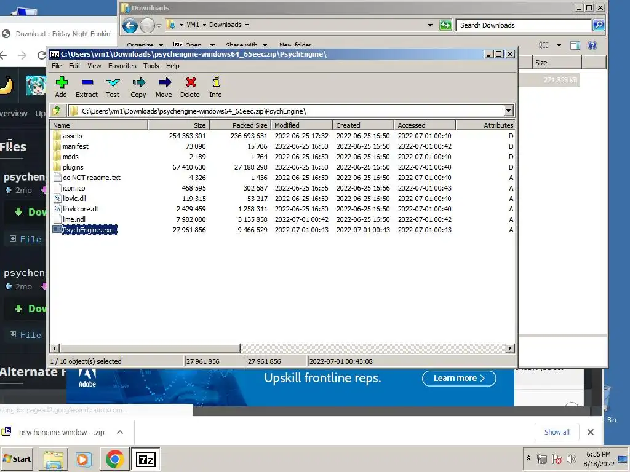
Task: Open Explorer help icon
Action: [x=592, y=45]
